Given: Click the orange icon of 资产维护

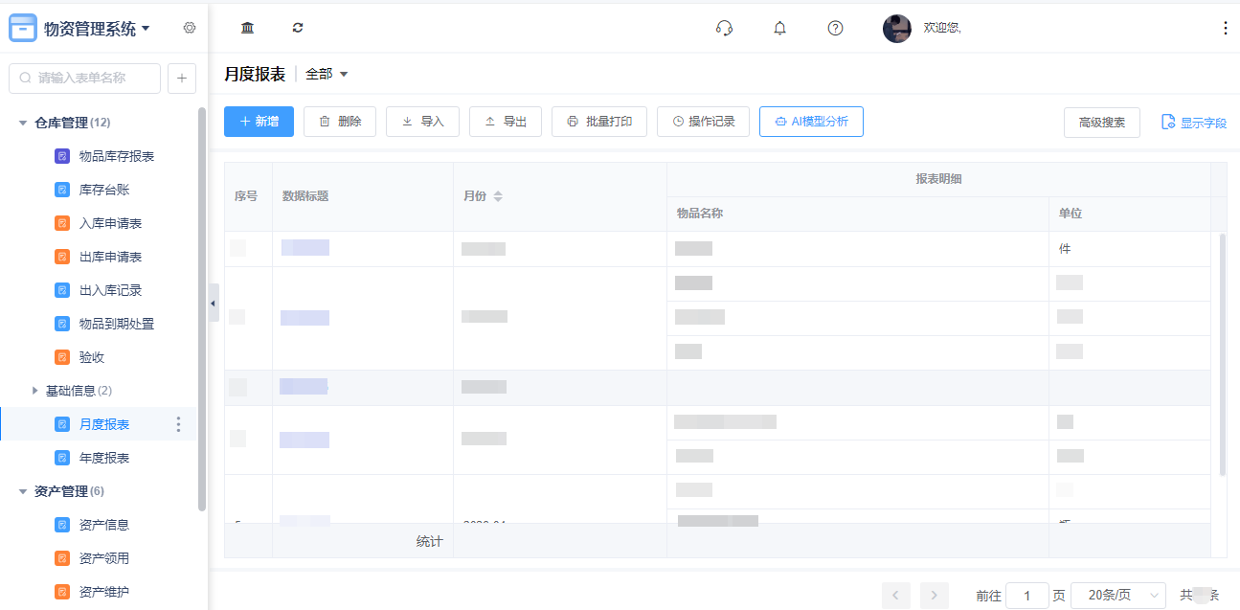Looking at the screenshot, I should 62,592.
